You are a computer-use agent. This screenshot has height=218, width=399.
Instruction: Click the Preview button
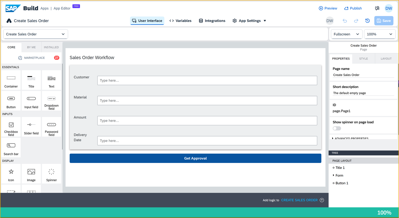(x=328, y=8)
